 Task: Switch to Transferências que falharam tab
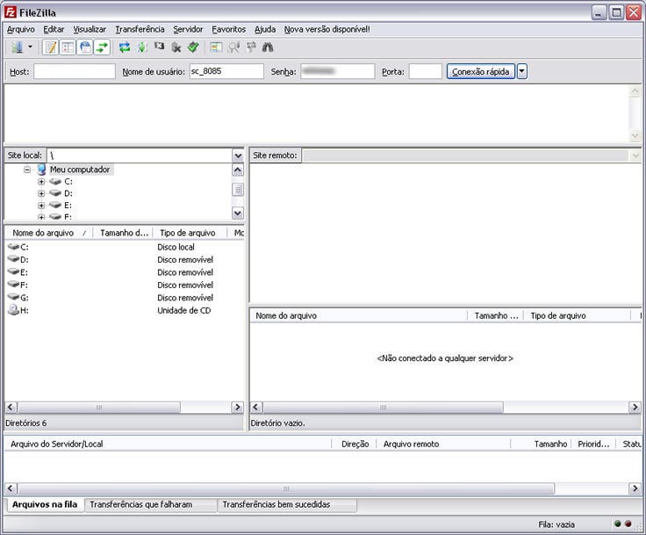coord(140,505)
